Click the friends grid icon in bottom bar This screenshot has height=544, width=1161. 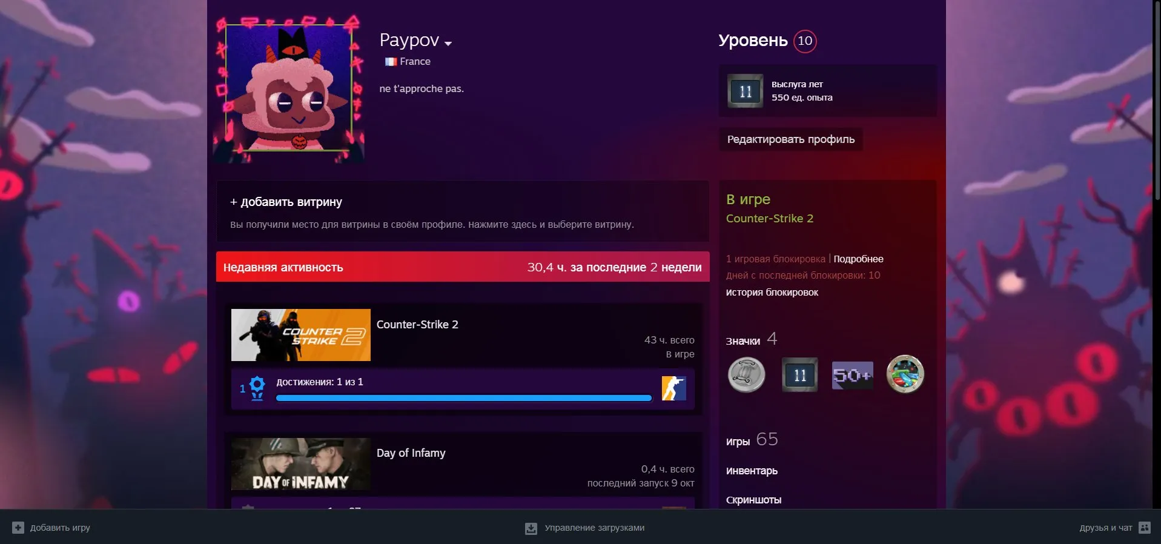(x=1145, y=528)
